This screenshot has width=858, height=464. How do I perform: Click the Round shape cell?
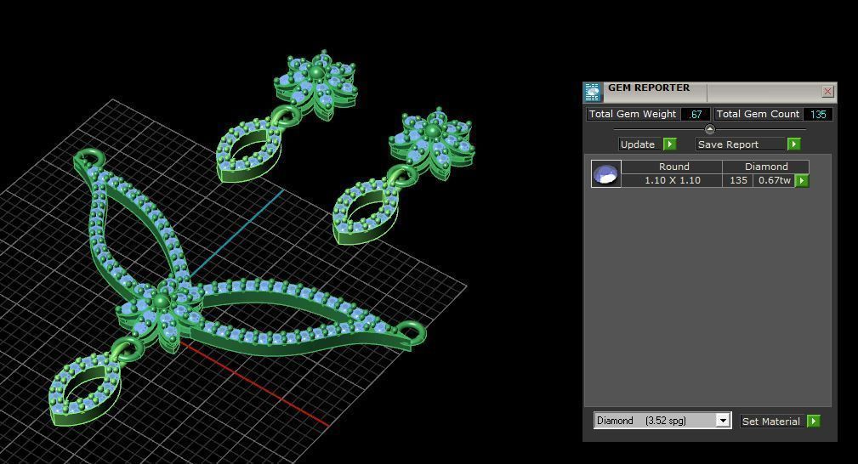(x=673, y=167)
